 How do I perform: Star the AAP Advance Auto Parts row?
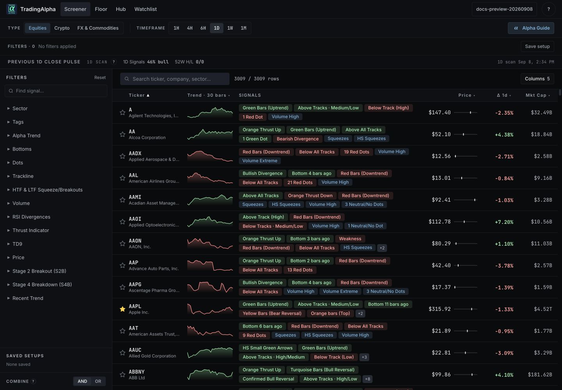(x=123, y=266)
